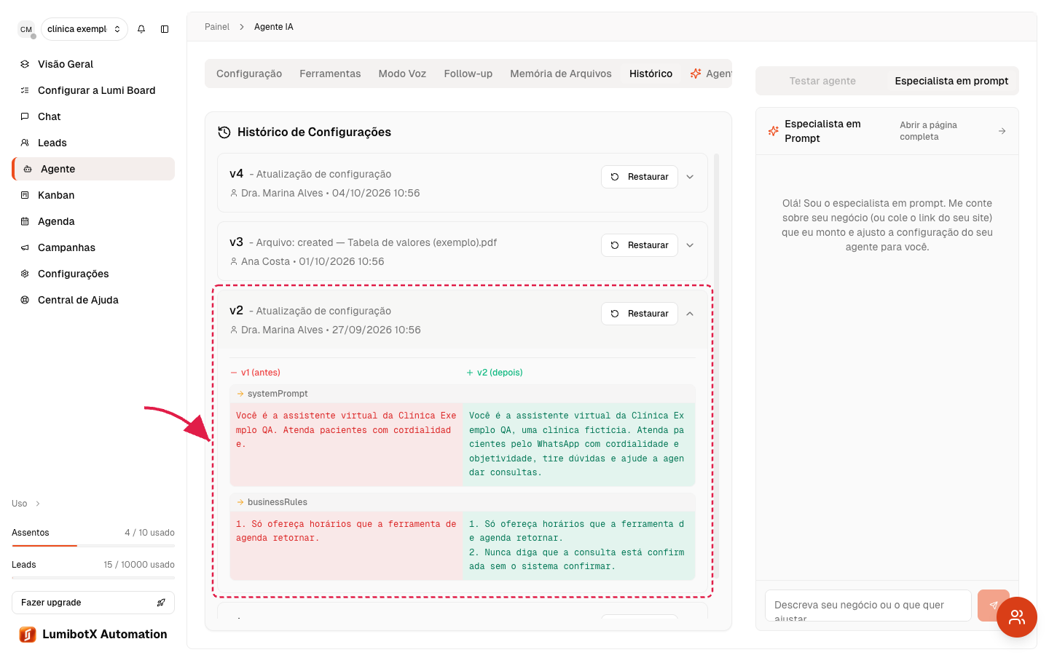The height and width of the screenshot is (655, 1049).
Task: Click Painel in the breadcrumb
Action: click(x=217, y=27)
